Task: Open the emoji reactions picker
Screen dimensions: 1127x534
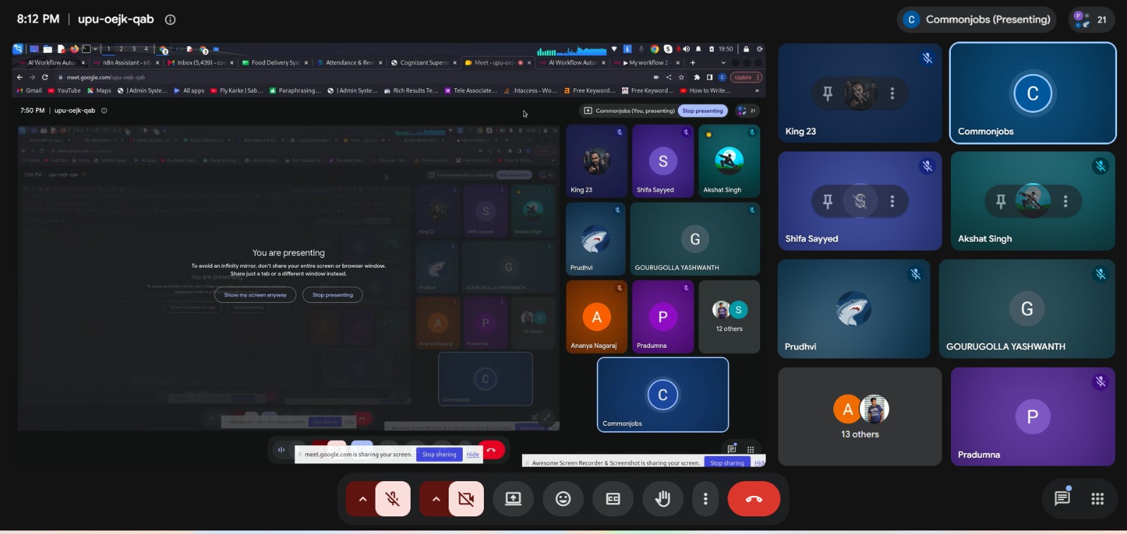Action: click(x=563, y=499)
